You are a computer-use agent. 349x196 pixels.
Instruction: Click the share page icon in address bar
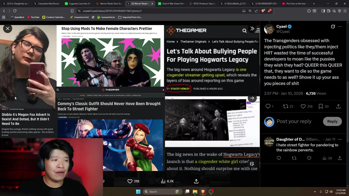tap(256, 11)
